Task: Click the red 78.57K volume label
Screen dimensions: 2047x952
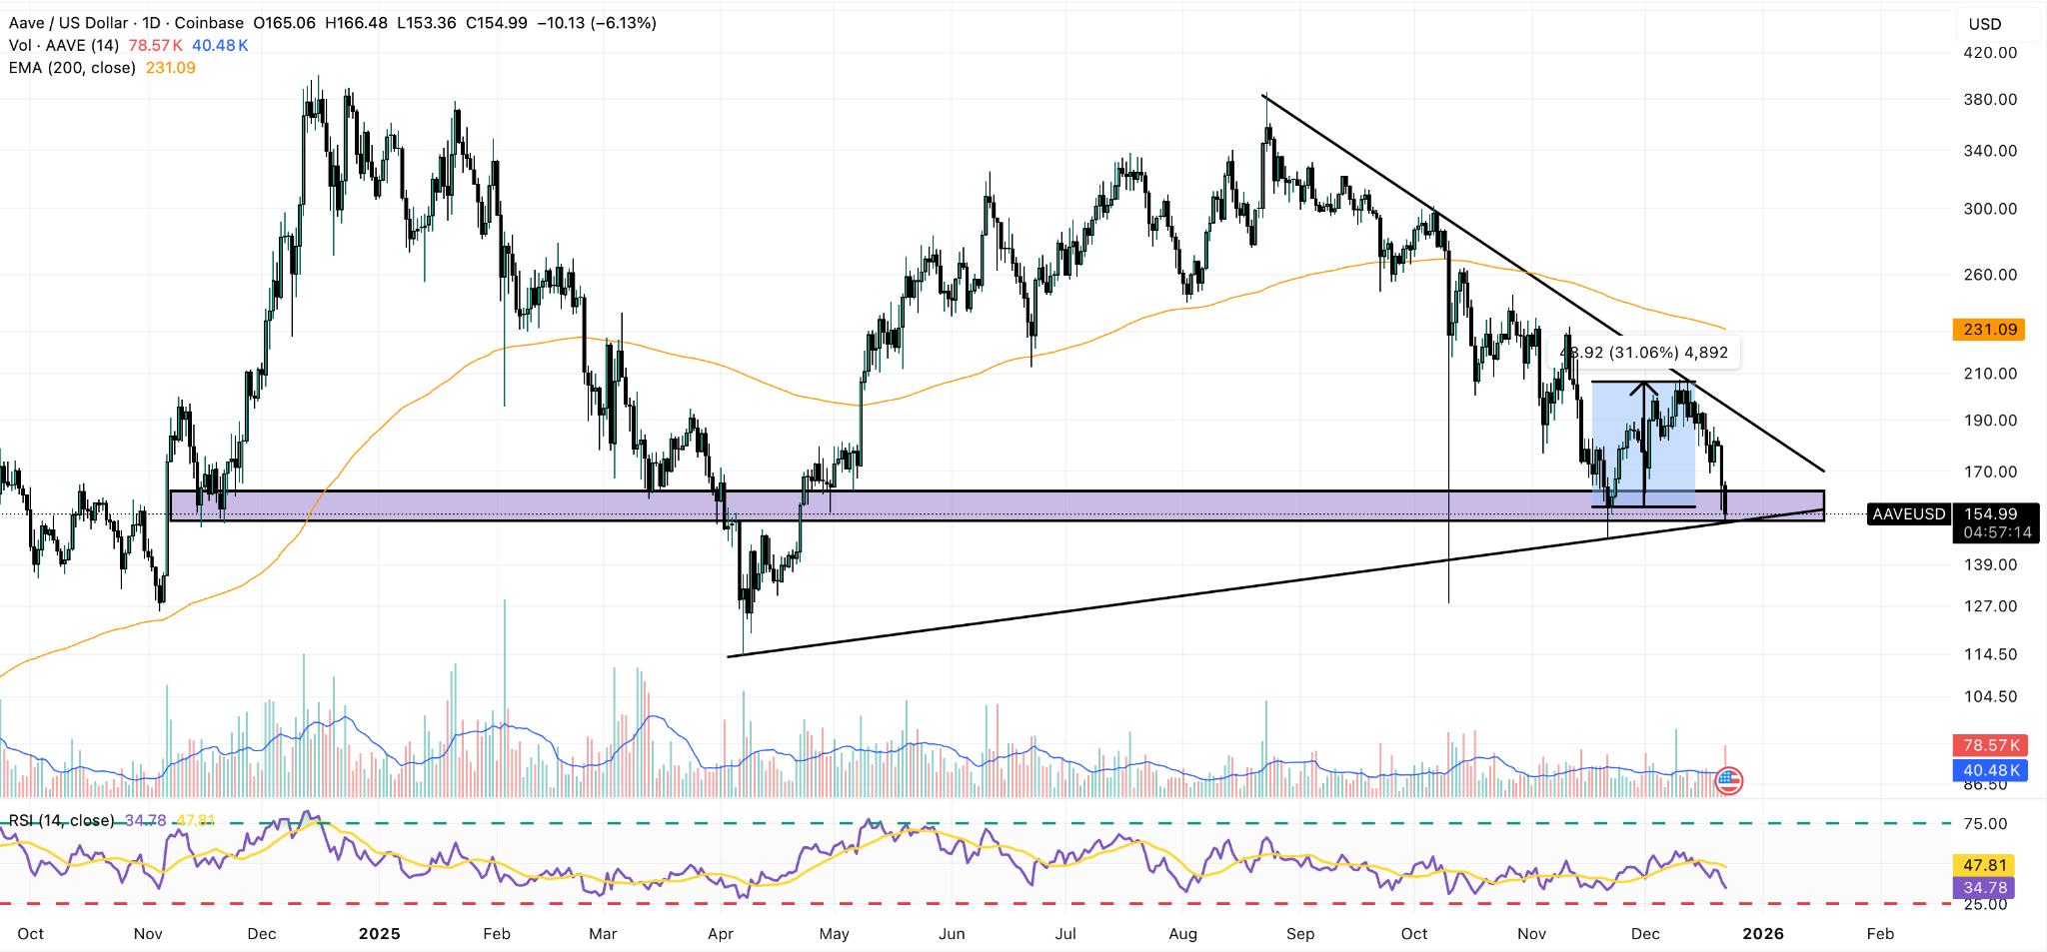Action: pyautogui.click(x=1989, y=745)
